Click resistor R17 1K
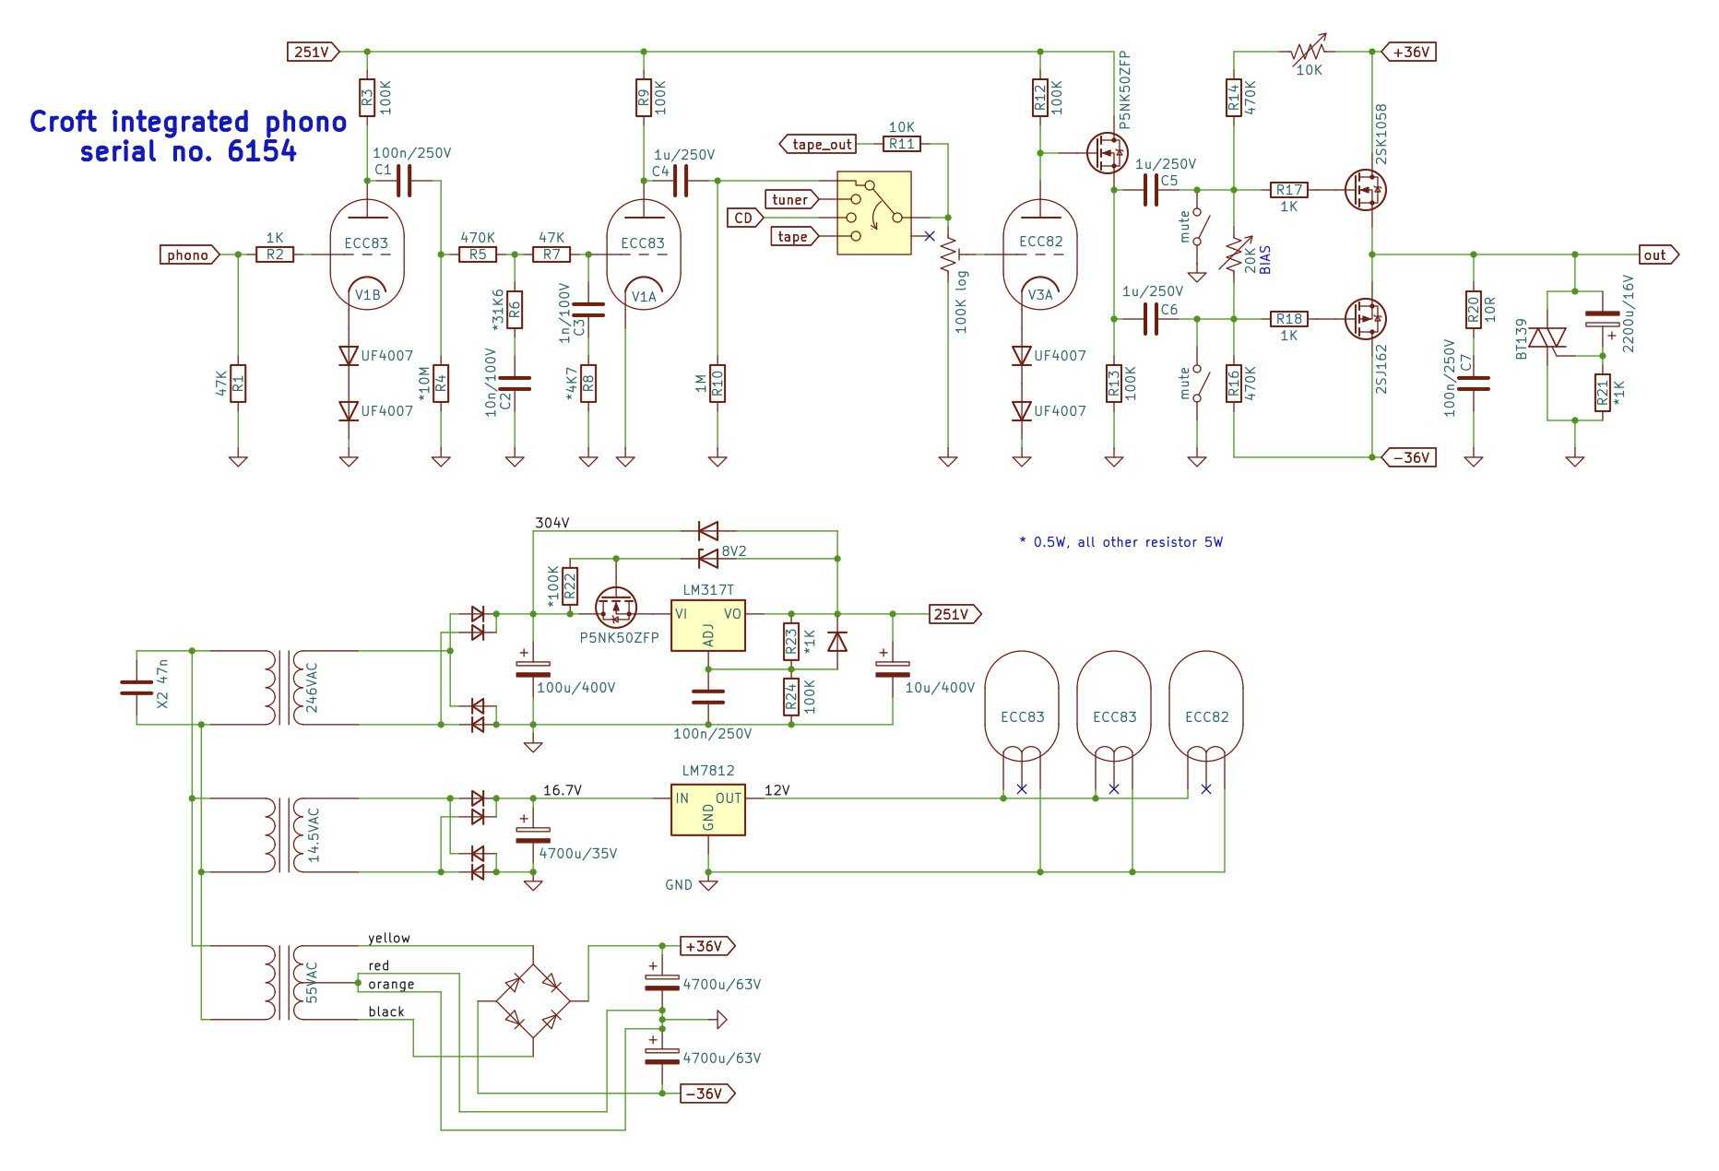Screen dimensions: 1719x1171 (x=1289, y=190)
